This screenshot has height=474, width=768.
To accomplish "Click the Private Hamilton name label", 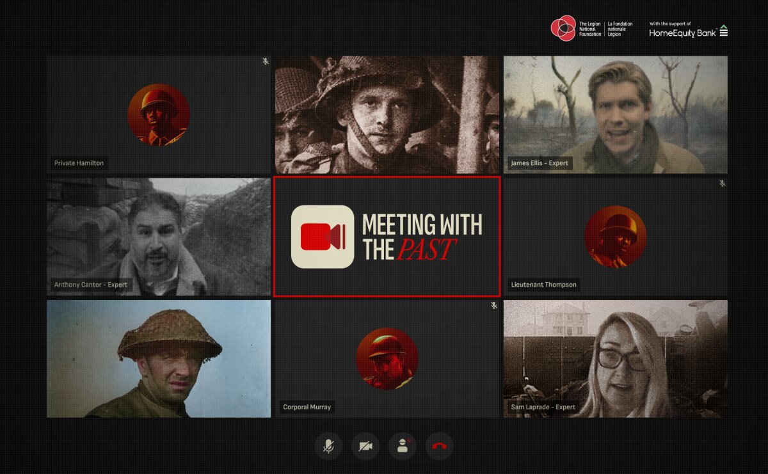I will click(x=79, y=163).
